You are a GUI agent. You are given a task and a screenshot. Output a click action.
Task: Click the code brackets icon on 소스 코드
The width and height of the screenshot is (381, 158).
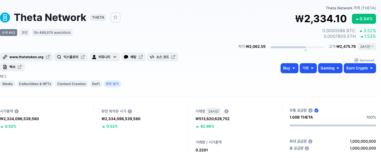(x=152, y=57)
